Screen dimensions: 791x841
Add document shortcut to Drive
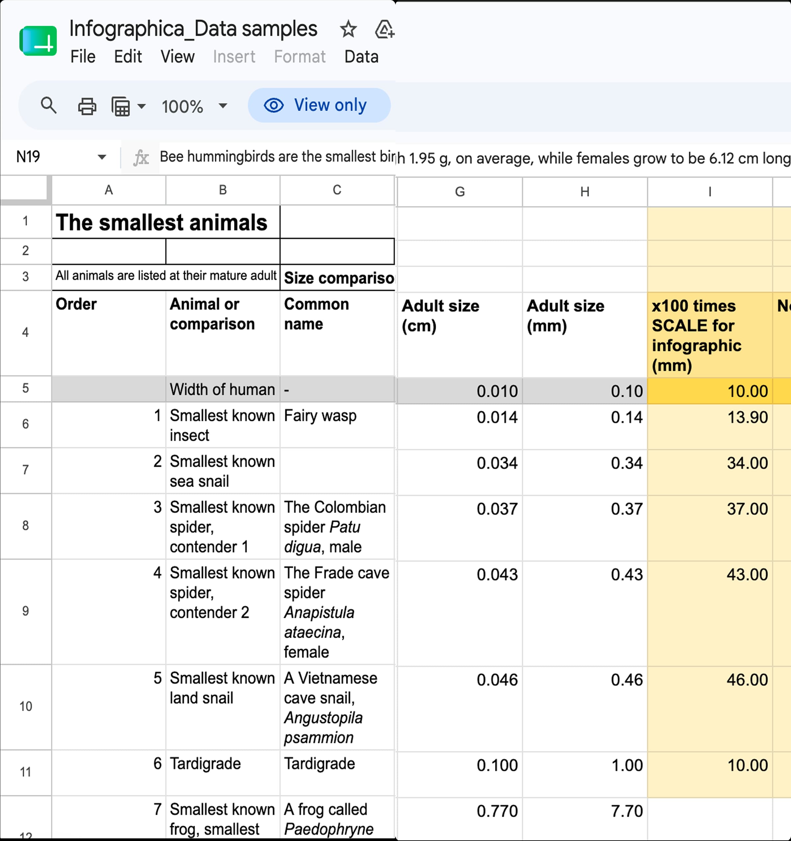click(384, 29)
